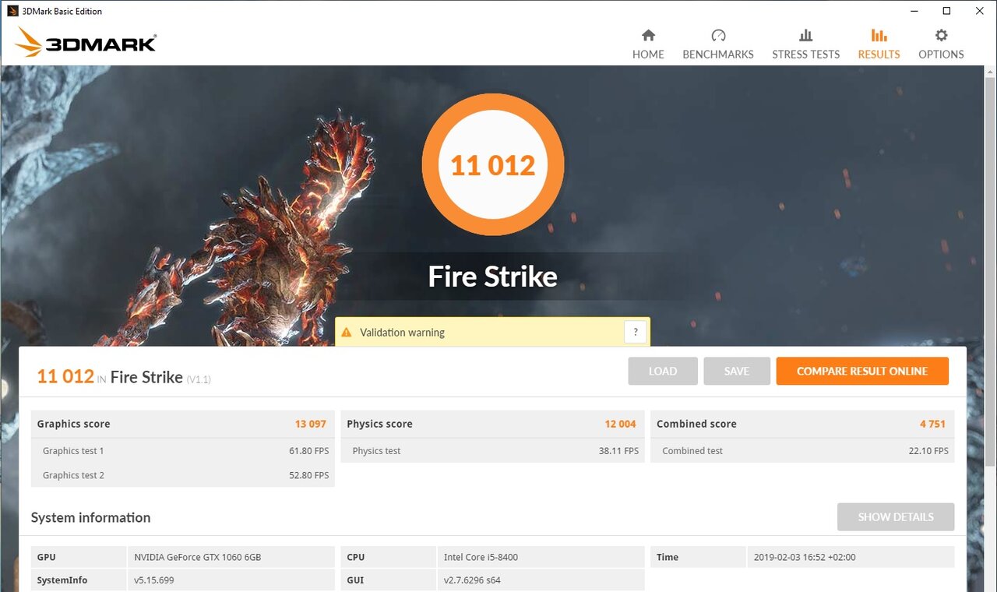Image resolution: width=997 pixels, height=592 pixels.
Task: Select the OPTIONS menu label
Action: tap(941, 55)
